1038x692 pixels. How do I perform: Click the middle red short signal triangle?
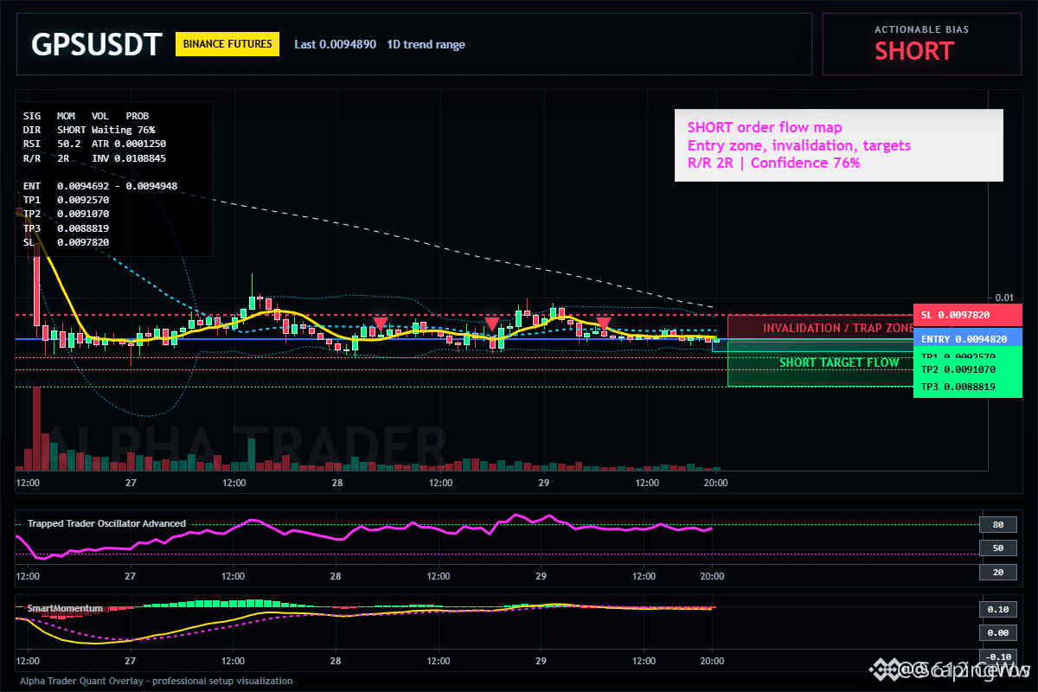(x=491, y=324)
